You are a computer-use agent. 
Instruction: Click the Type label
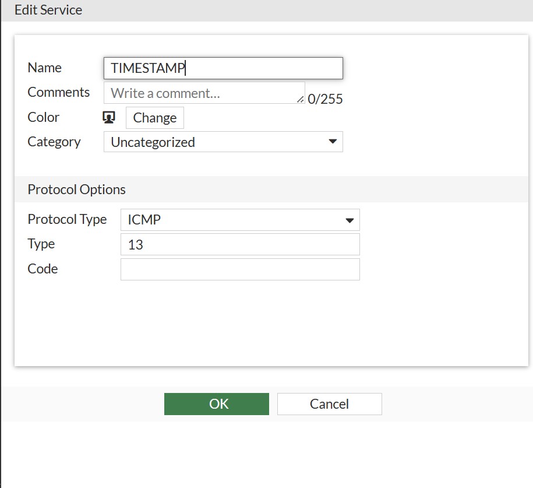[41, 244]
